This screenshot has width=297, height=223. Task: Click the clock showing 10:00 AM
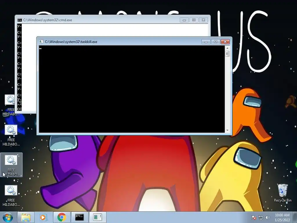tap(282, 217)
